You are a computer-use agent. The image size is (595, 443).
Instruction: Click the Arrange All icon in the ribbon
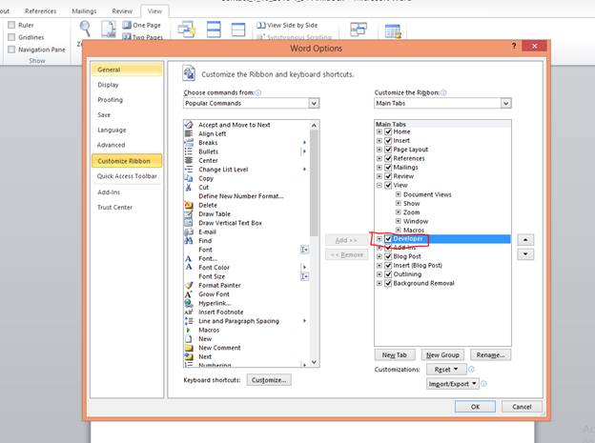(214, 30)
